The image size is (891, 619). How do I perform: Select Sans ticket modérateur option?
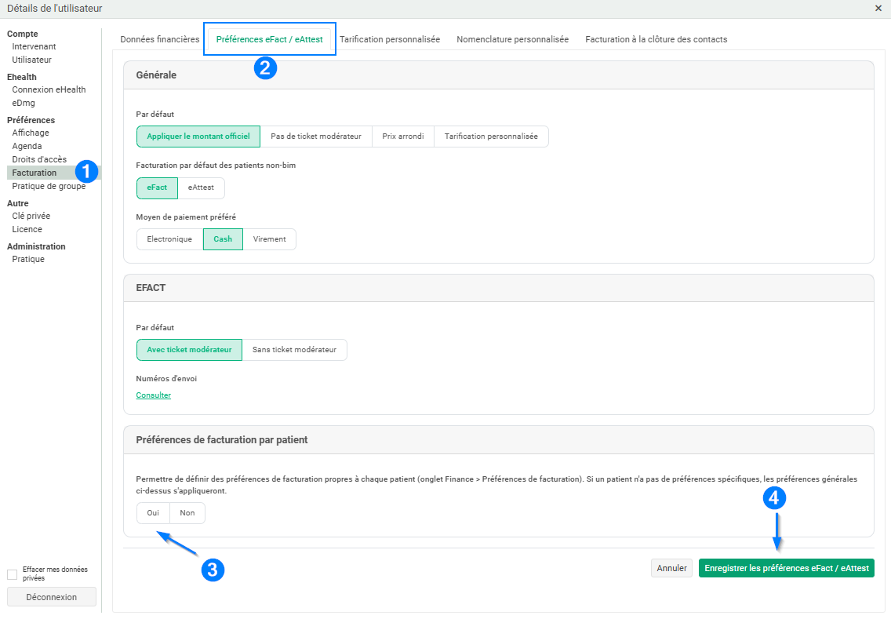pyautogui.click(x=294, y=350)
